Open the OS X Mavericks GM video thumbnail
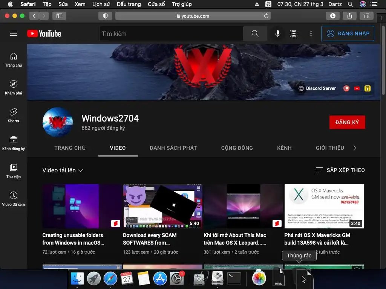The image size is (386, 289). (324, 206)
